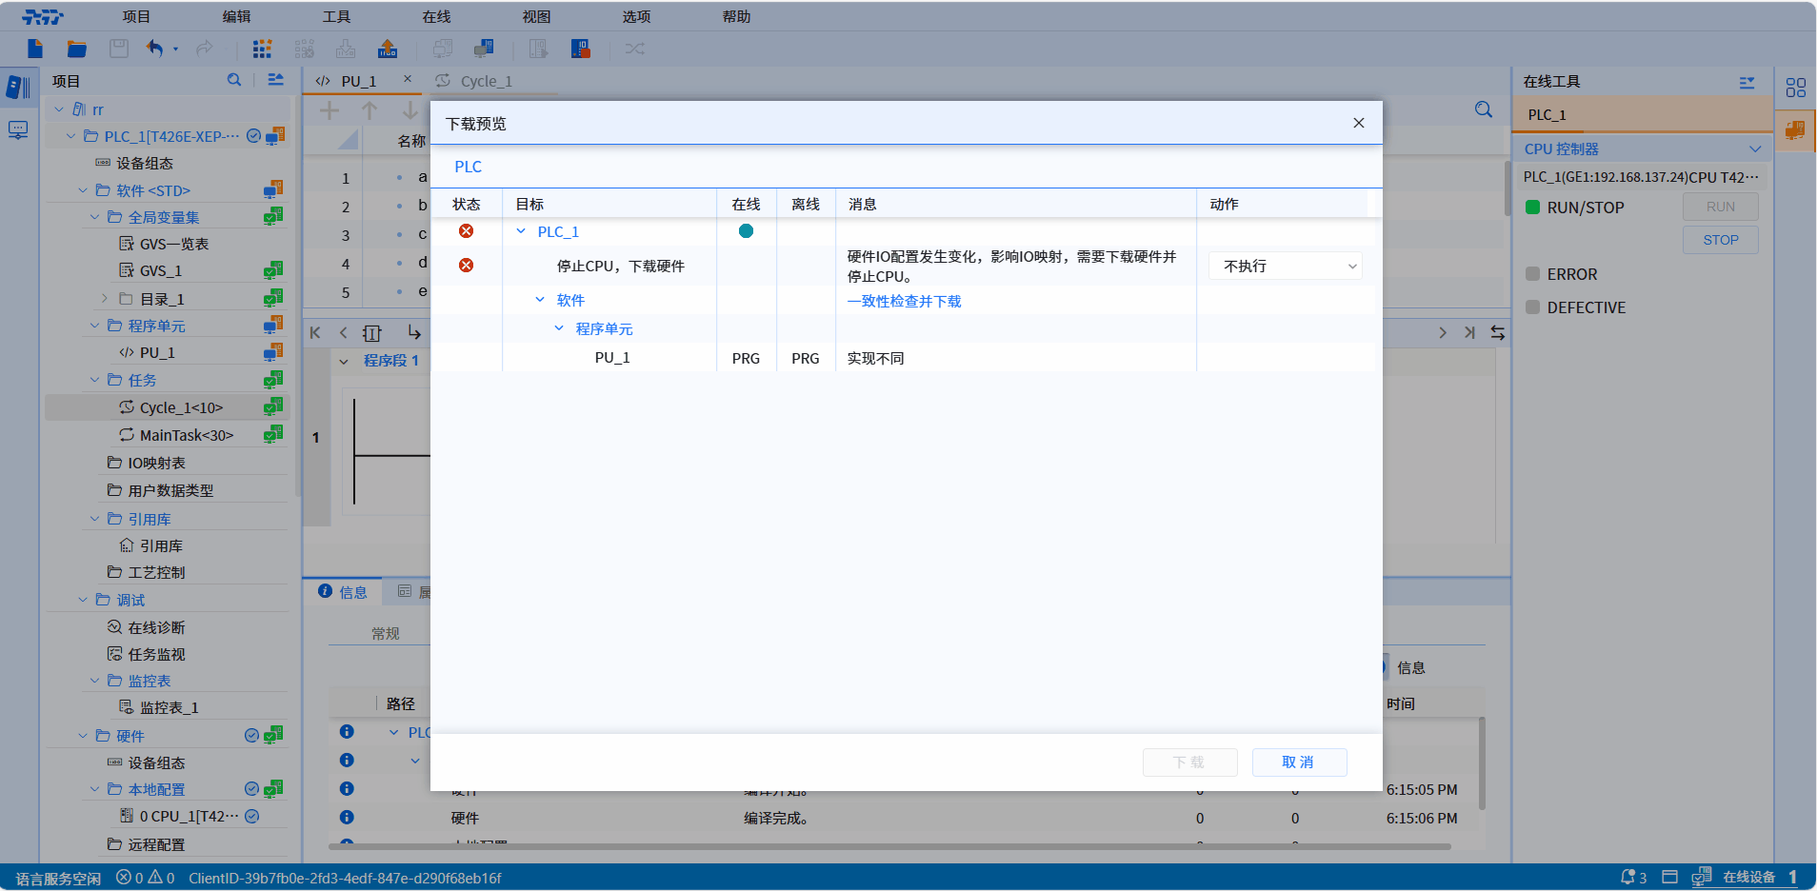Collapse the PLC_1 row in download preview
Screen dimensions: 1817x891
pyautogui.click(x=521, y=231)
